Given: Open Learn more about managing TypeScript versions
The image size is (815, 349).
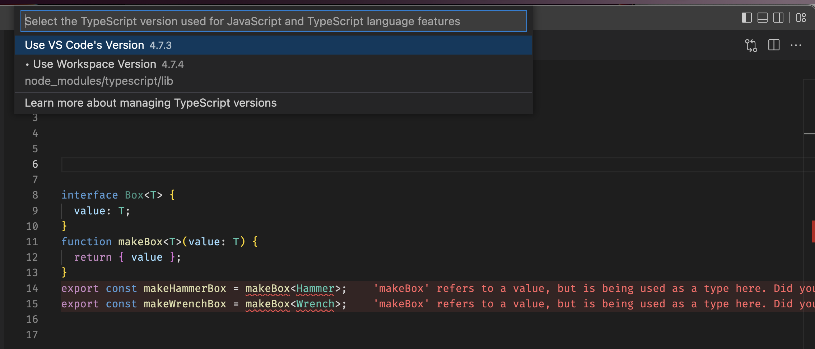Looking at the screenshot, I should pos(274,103).
